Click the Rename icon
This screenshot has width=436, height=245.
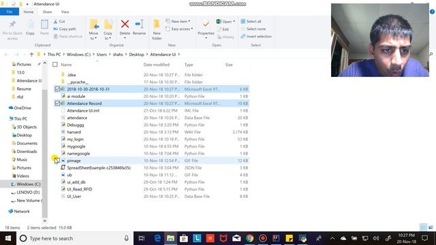coord(139,24)
